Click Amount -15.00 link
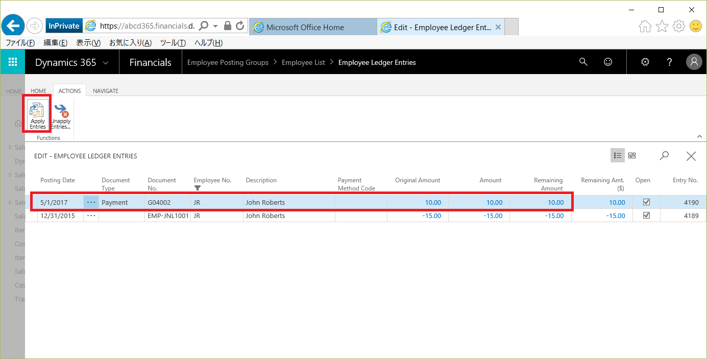 tap(493, 216)
